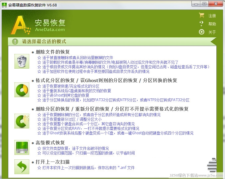225x179 pixels.
Task: Open 注册 registration link
Action: pos(212,16)
